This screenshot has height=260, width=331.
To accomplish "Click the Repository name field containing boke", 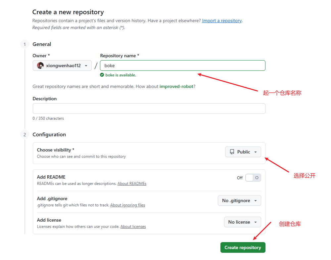I will coord(183,65).
